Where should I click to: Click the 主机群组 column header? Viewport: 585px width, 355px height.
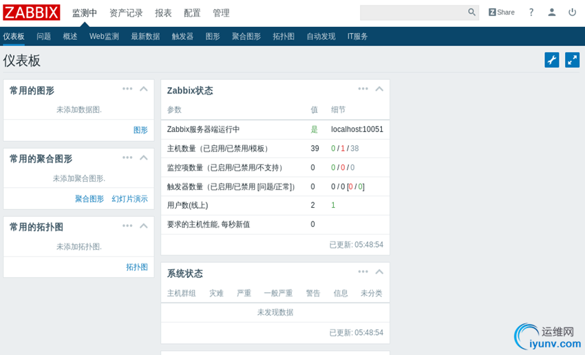point(181,293)
